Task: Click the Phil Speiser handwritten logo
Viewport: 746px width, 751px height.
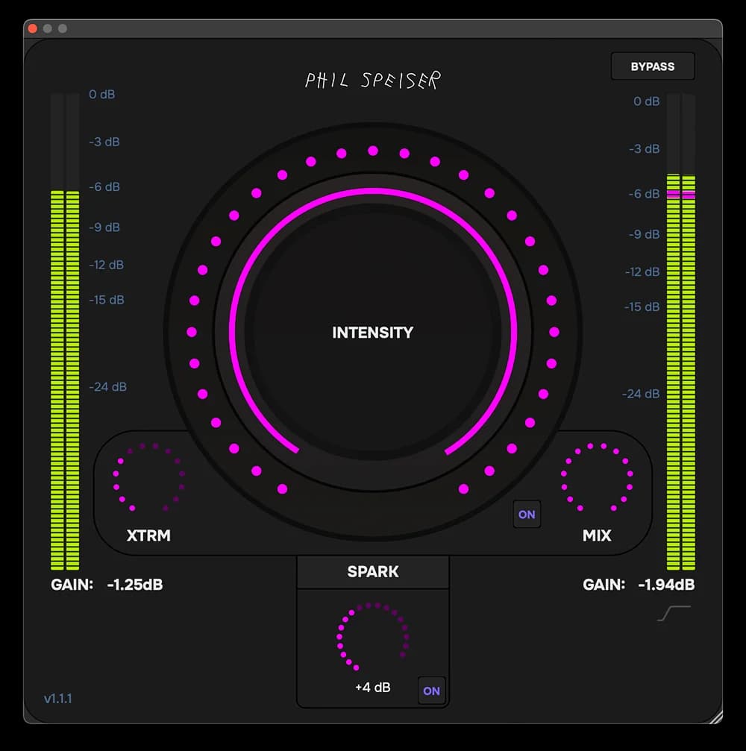Action: pyautogui.click(x=373, y=80)
